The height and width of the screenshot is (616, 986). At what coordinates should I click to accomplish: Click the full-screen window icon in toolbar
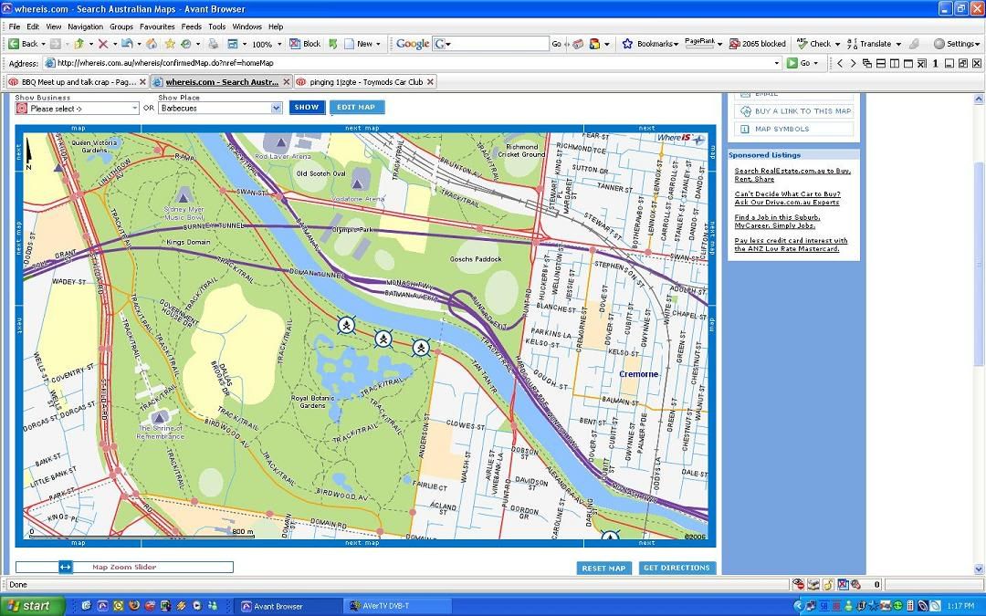233,44
